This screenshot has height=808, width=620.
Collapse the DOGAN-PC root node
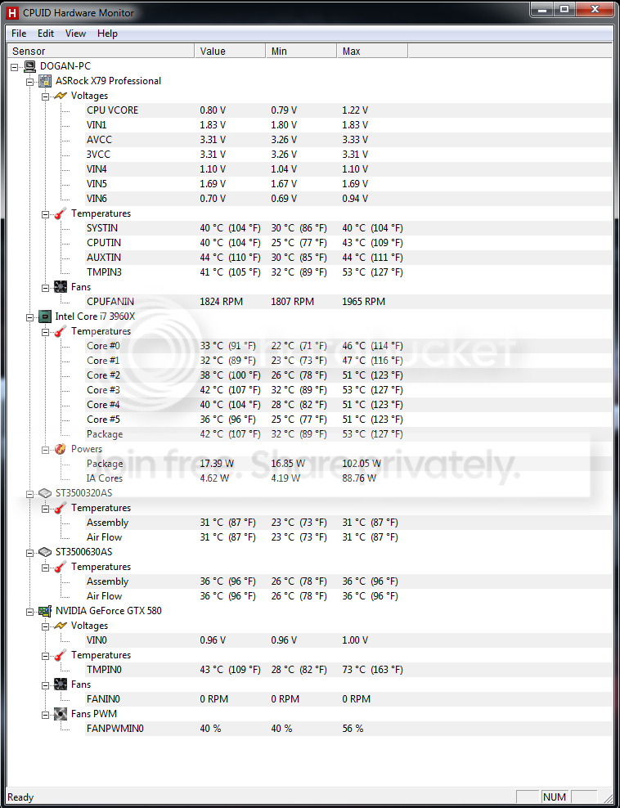pos(15,66)
